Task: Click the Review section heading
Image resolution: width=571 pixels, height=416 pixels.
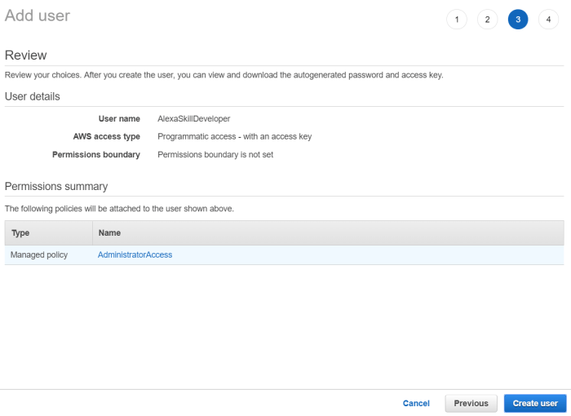Action: click(x=26, y=55)
